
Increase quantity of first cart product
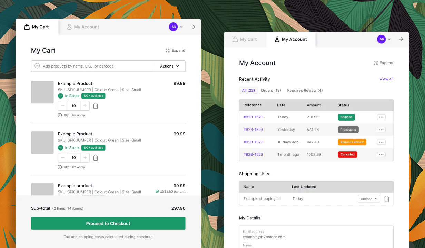point(85,106)
